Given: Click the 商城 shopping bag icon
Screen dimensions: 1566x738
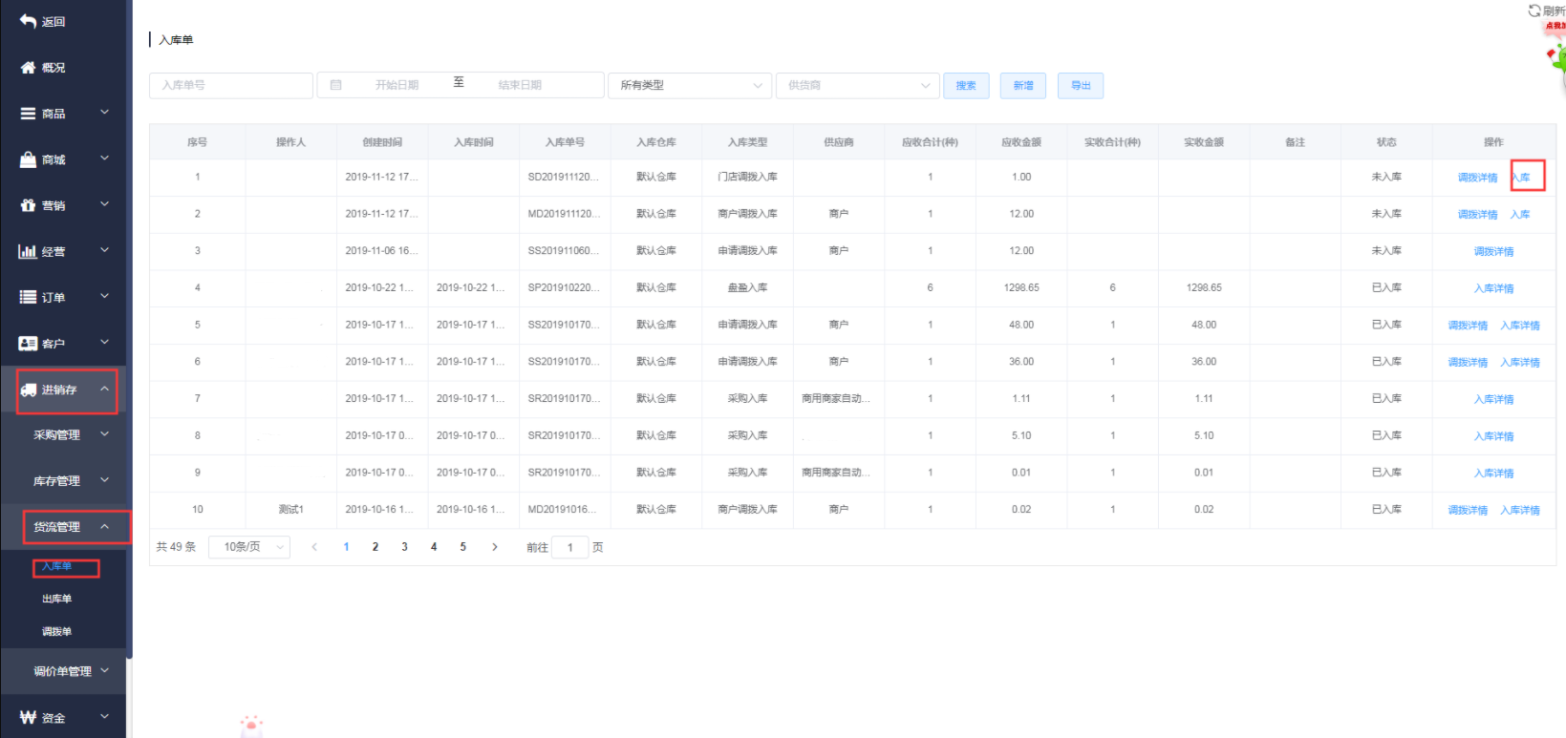Looking at the screenshot, I should [28, 159].
